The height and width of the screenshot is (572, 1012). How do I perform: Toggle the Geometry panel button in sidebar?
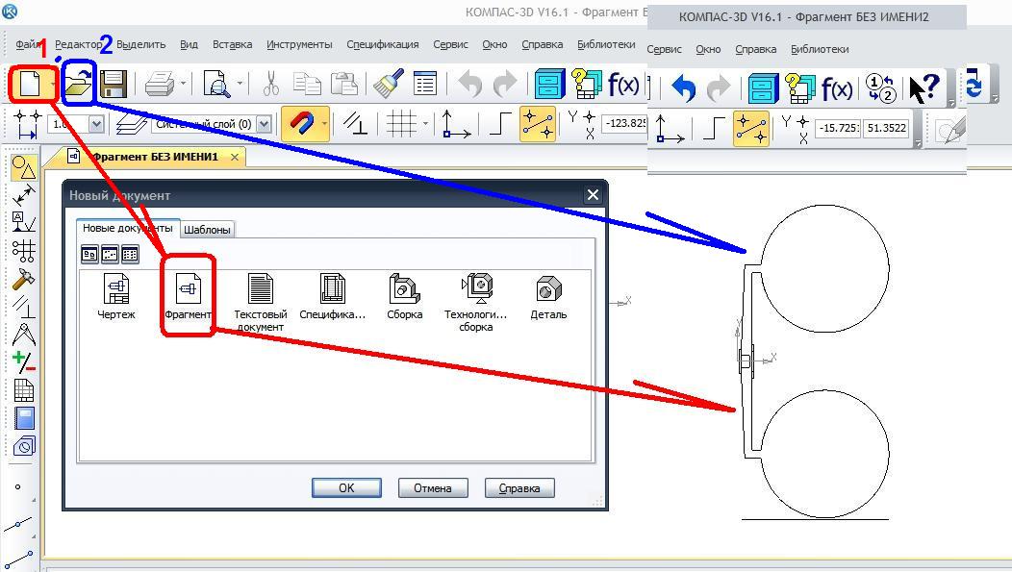pos(24,167)
